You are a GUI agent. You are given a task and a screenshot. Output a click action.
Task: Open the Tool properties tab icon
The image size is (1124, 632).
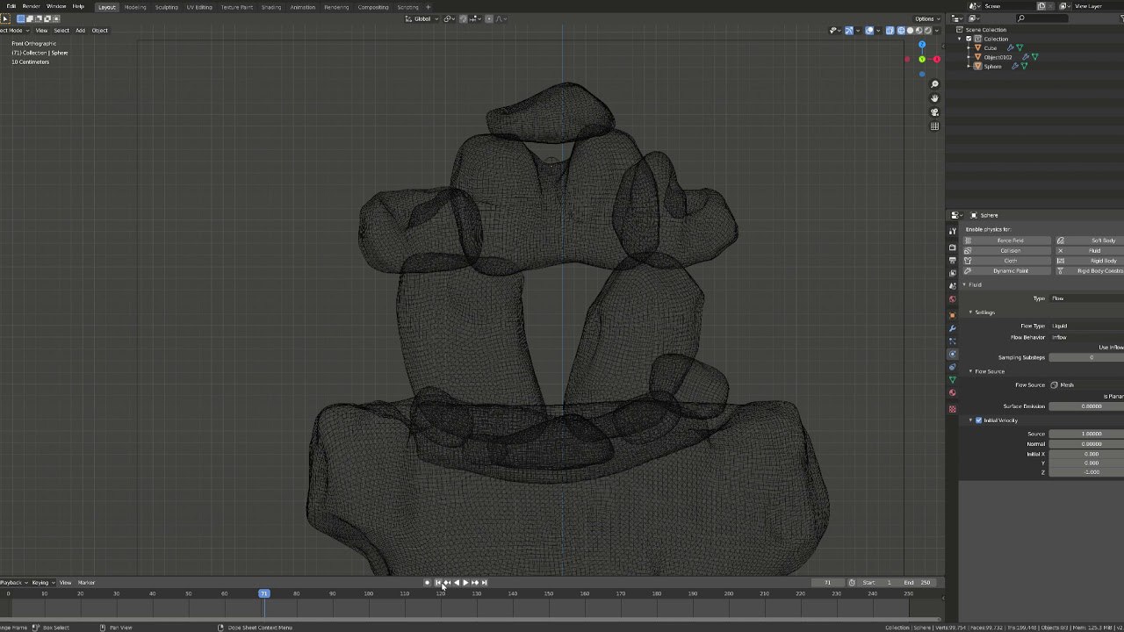tap(953, 231)
